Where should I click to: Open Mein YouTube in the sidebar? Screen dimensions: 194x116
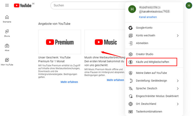click(7, 62)
